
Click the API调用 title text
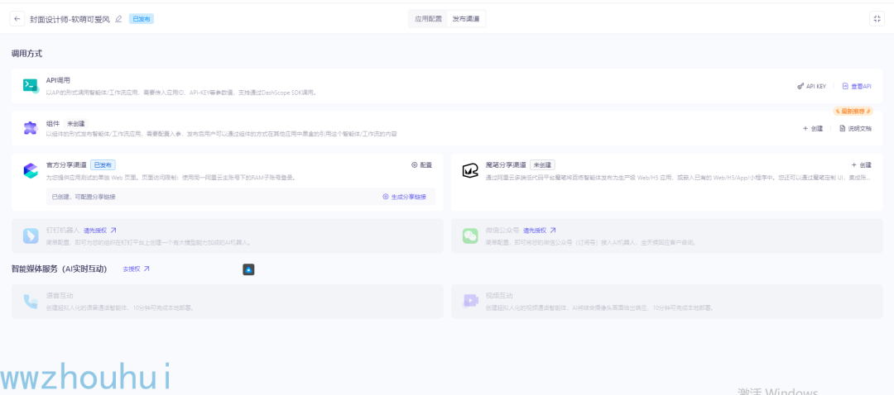(58, 80)
